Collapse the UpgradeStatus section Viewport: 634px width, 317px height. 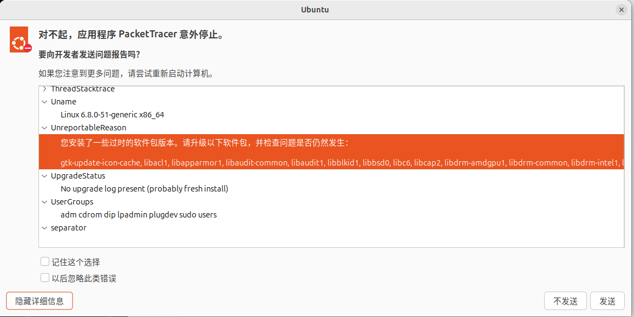(44, 176)
